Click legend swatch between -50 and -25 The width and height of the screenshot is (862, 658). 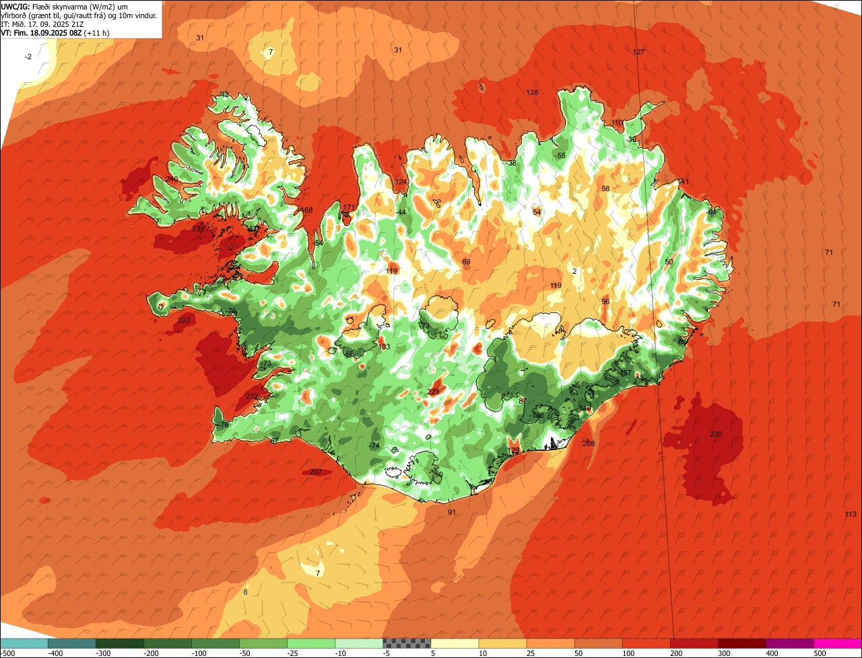pos(263,643)
